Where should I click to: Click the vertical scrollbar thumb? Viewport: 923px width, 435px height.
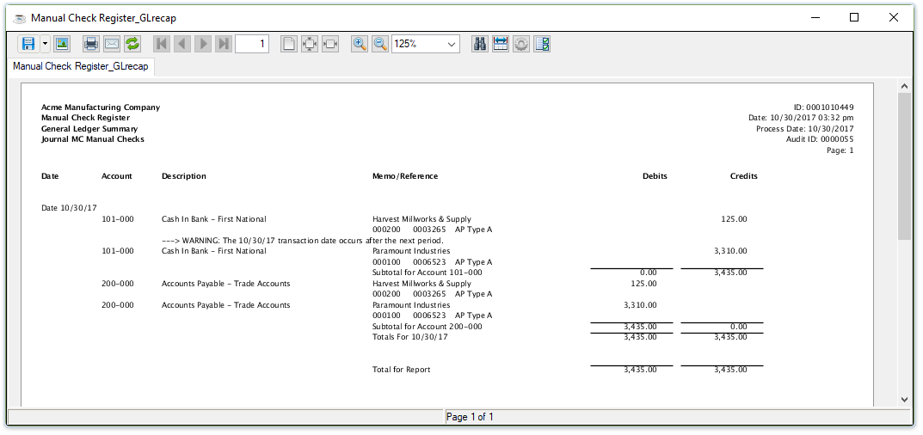(905, 166)
